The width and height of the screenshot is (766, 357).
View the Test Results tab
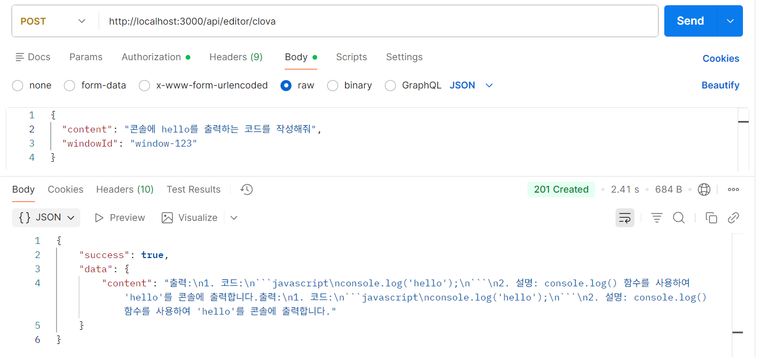193,189
